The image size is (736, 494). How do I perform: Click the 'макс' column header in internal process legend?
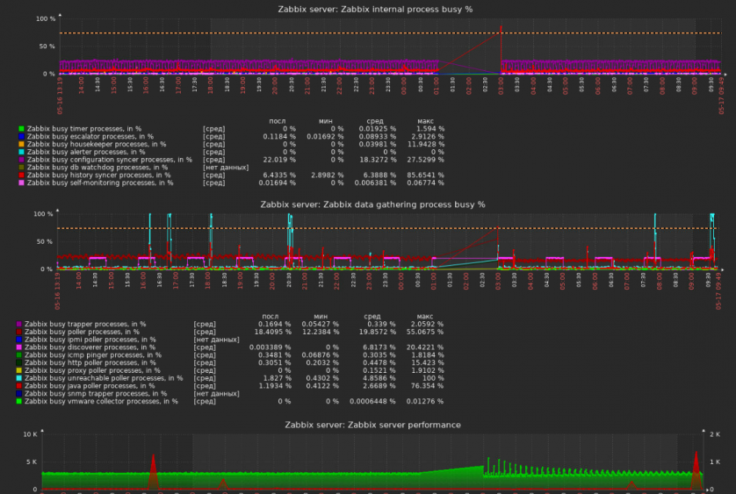425,120
